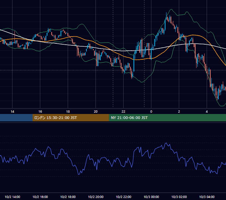Viewport: 226px width, 200px height.
Task: Click the time axis label 16
Action: [x=40, y=112]
